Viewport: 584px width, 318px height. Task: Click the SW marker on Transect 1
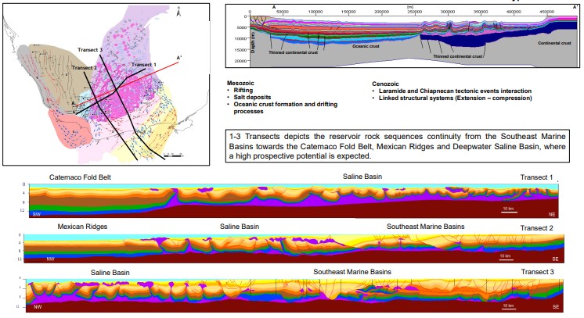[x=37, y=213]
